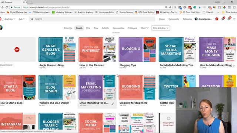237x133 pixels.
Task: Reload the page with the refresh icon
Action: (7, 7)
